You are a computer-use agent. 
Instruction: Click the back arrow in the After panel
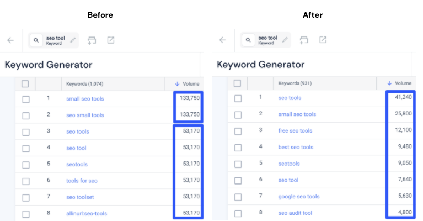[222, 40]
